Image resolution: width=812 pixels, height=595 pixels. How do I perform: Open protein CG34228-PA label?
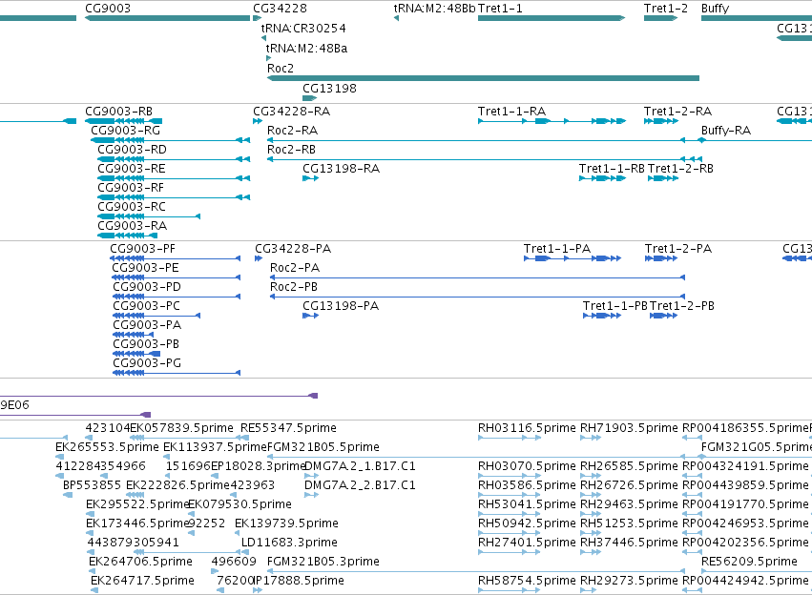293,249
